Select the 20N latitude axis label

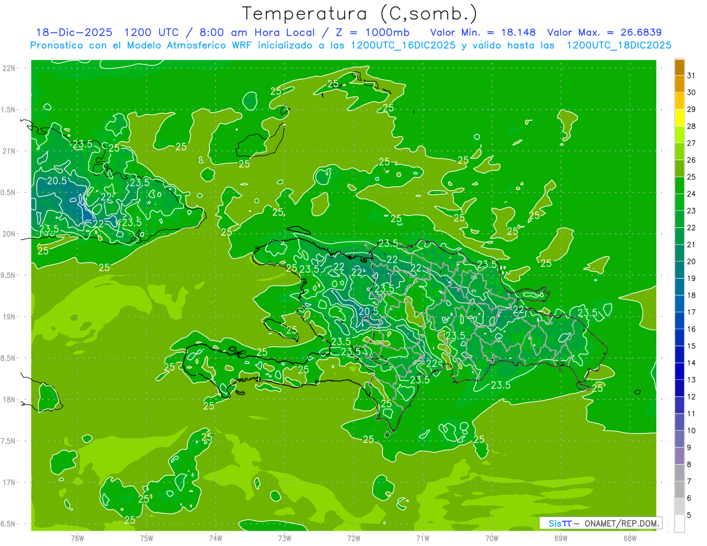pyautogui.click(x=9, y=234)
